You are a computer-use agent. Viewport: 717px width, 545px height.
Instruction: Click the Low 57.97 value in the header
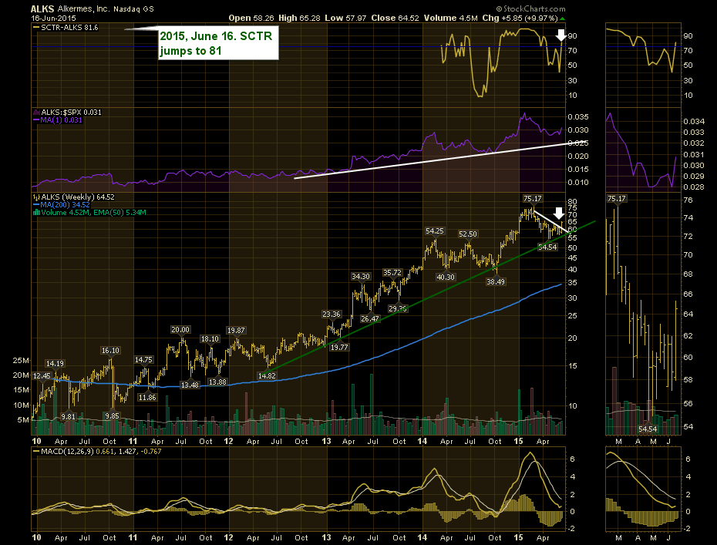(x=345, y=18)
